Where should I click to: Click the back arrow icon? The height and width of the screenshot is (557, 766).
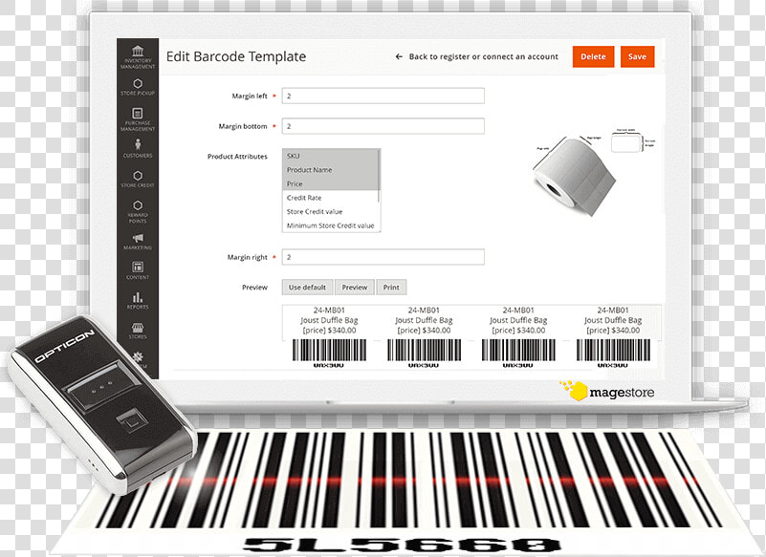coord(399,56)
